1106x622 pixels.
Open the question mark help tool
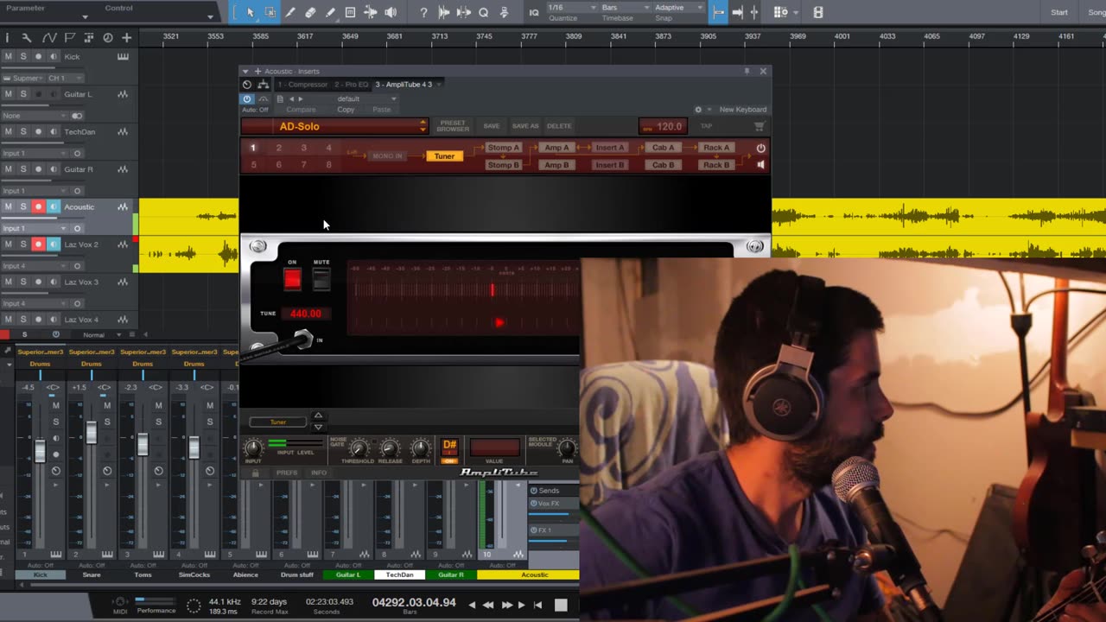(423, 12)
